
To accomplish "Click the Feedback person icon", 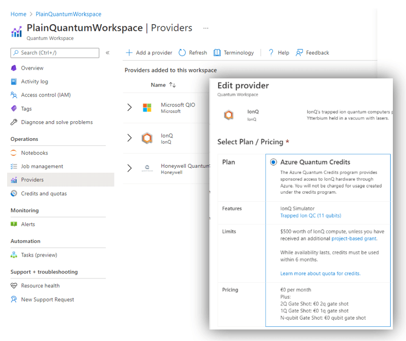I will coord(299,53).
